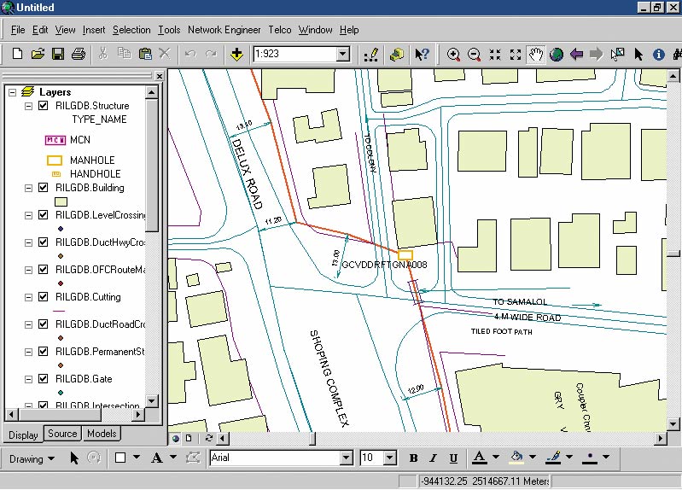The image size is (682, 490).
Task: Go back to previous extent arrow
Action: 576,55
